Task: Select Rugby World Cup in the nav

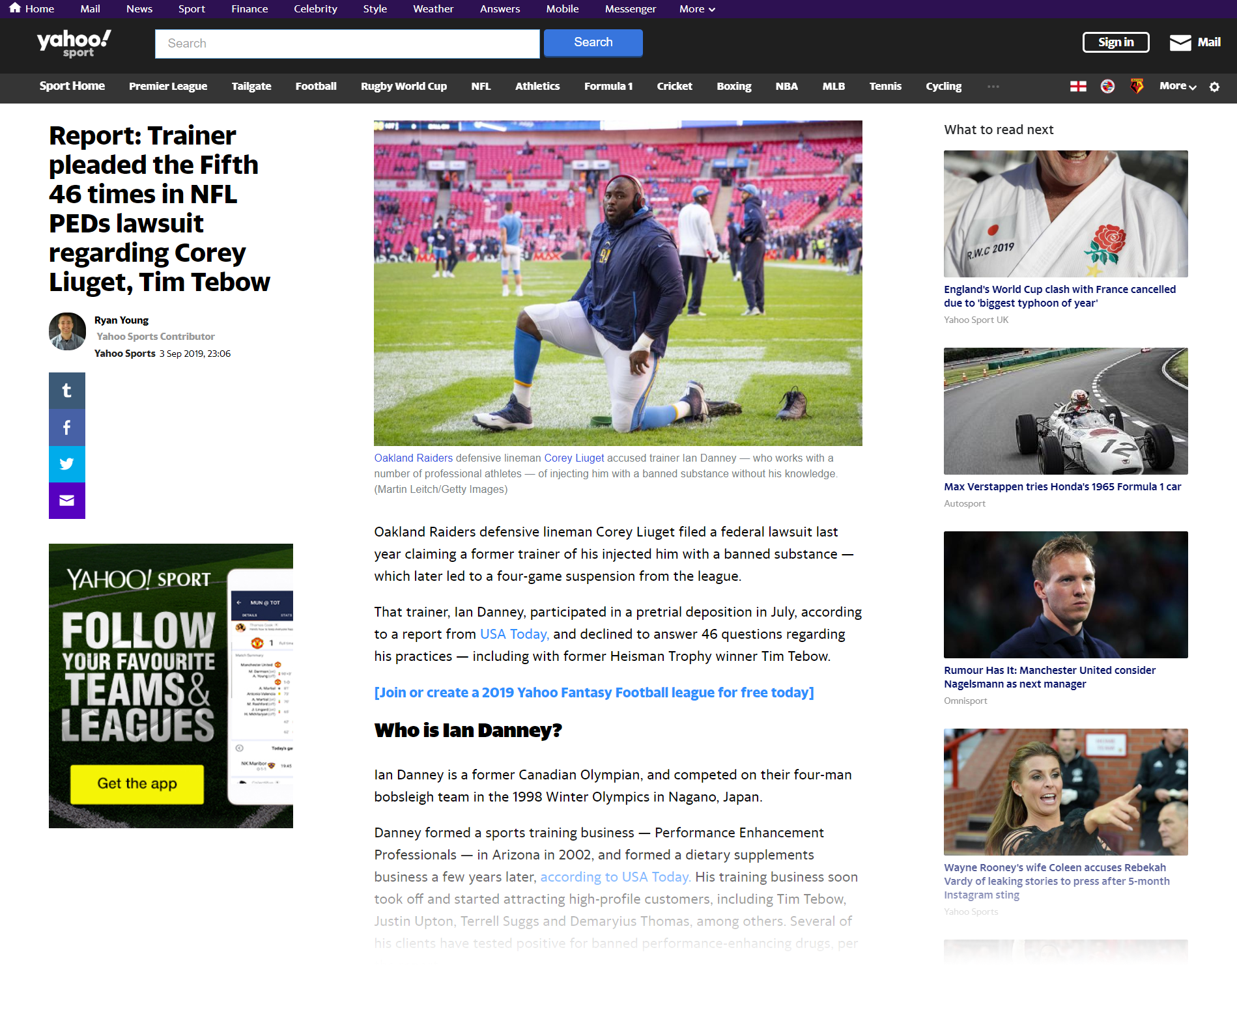Action: (404, 86)
